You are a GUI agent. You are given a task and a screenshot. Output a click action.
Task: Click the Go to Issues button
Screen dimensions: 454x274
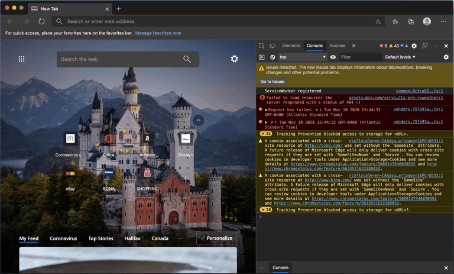(x=272, y=82)
